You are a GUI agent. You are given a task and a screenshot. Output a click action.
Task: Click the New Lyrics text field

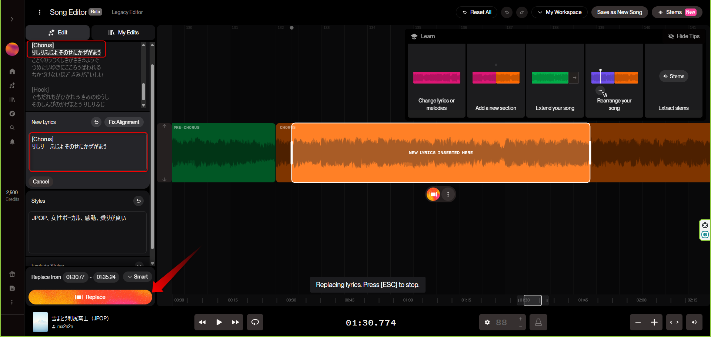pyautogui.click(x=88, y=152)
